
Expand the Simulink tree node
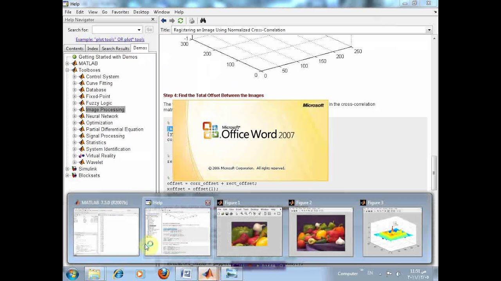[x=67, y=169]
